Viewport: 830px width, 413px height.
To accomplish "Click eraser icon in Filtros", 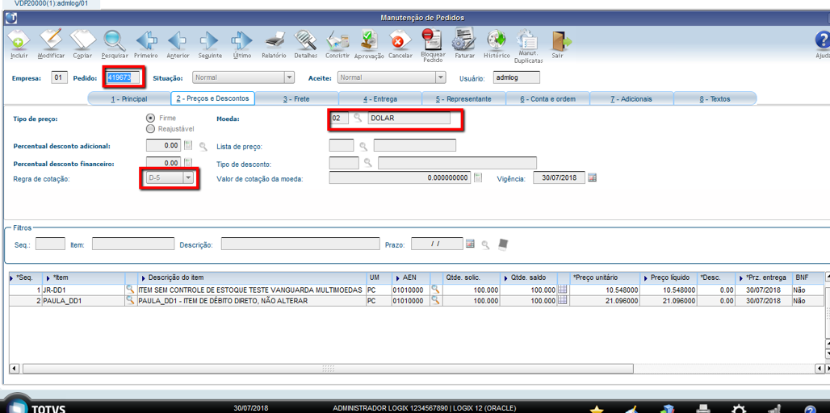I will pos(504,244).
